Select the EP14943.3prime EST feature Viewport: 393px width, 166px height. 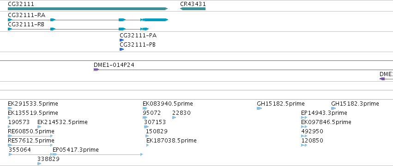pyautogui.click(x=304, y=118)
